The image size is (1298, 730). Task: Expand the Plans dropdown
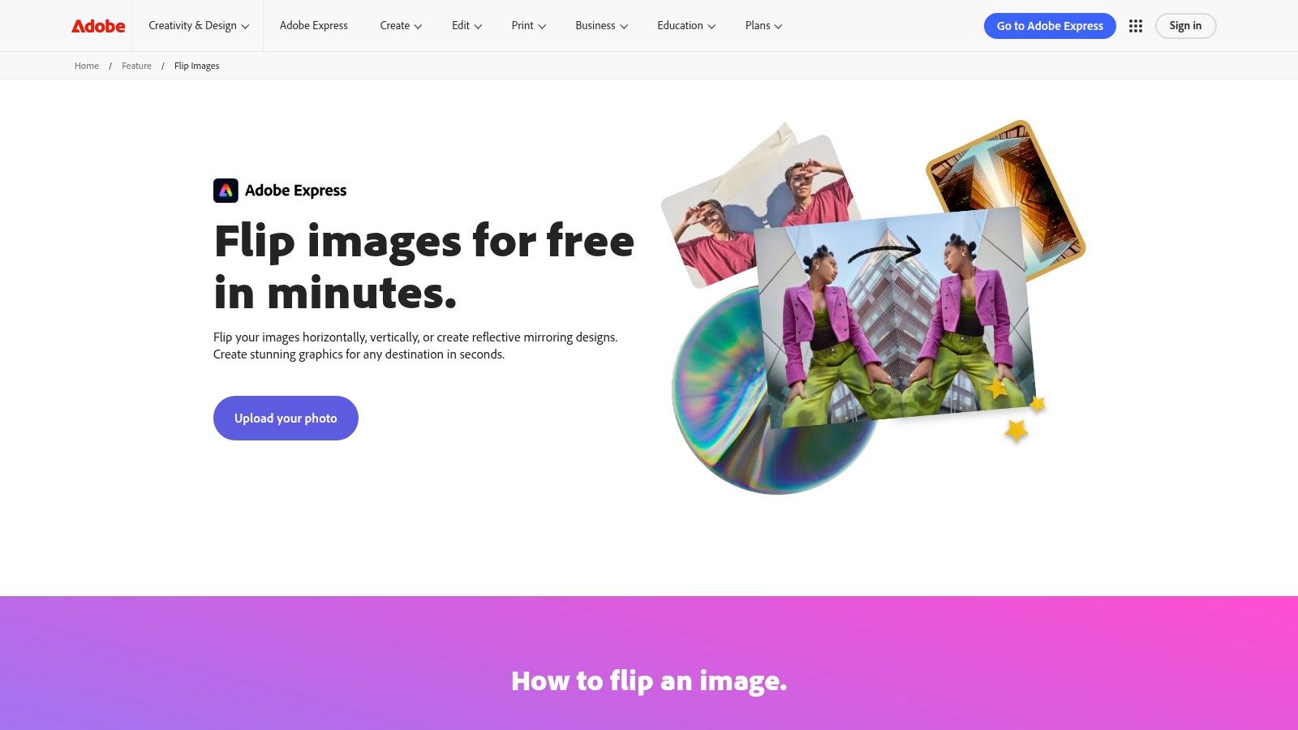[x=763, y=26]
